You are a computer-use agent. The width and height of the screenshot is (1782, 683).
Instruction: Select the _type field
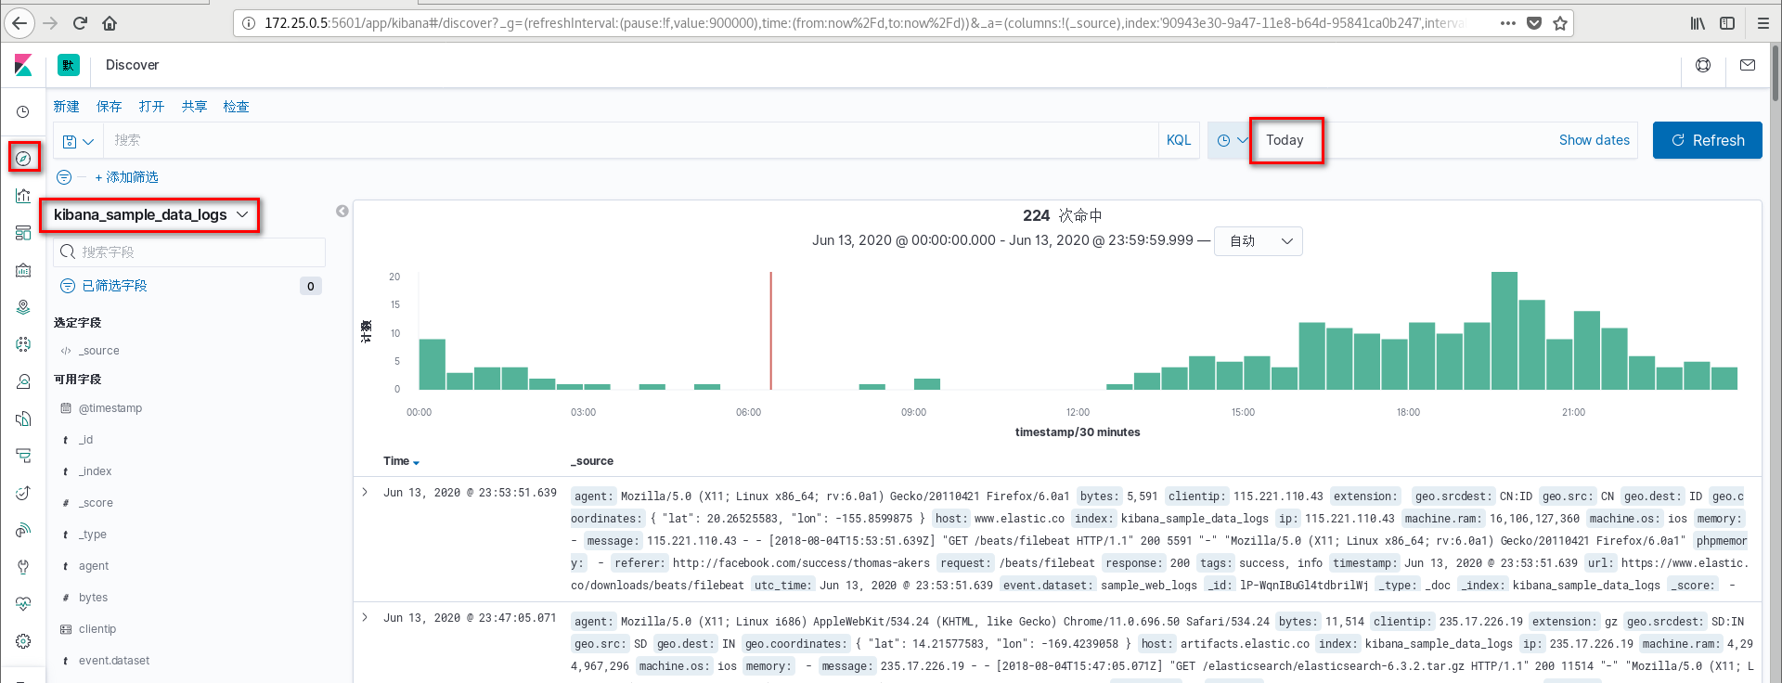[93, 535]
